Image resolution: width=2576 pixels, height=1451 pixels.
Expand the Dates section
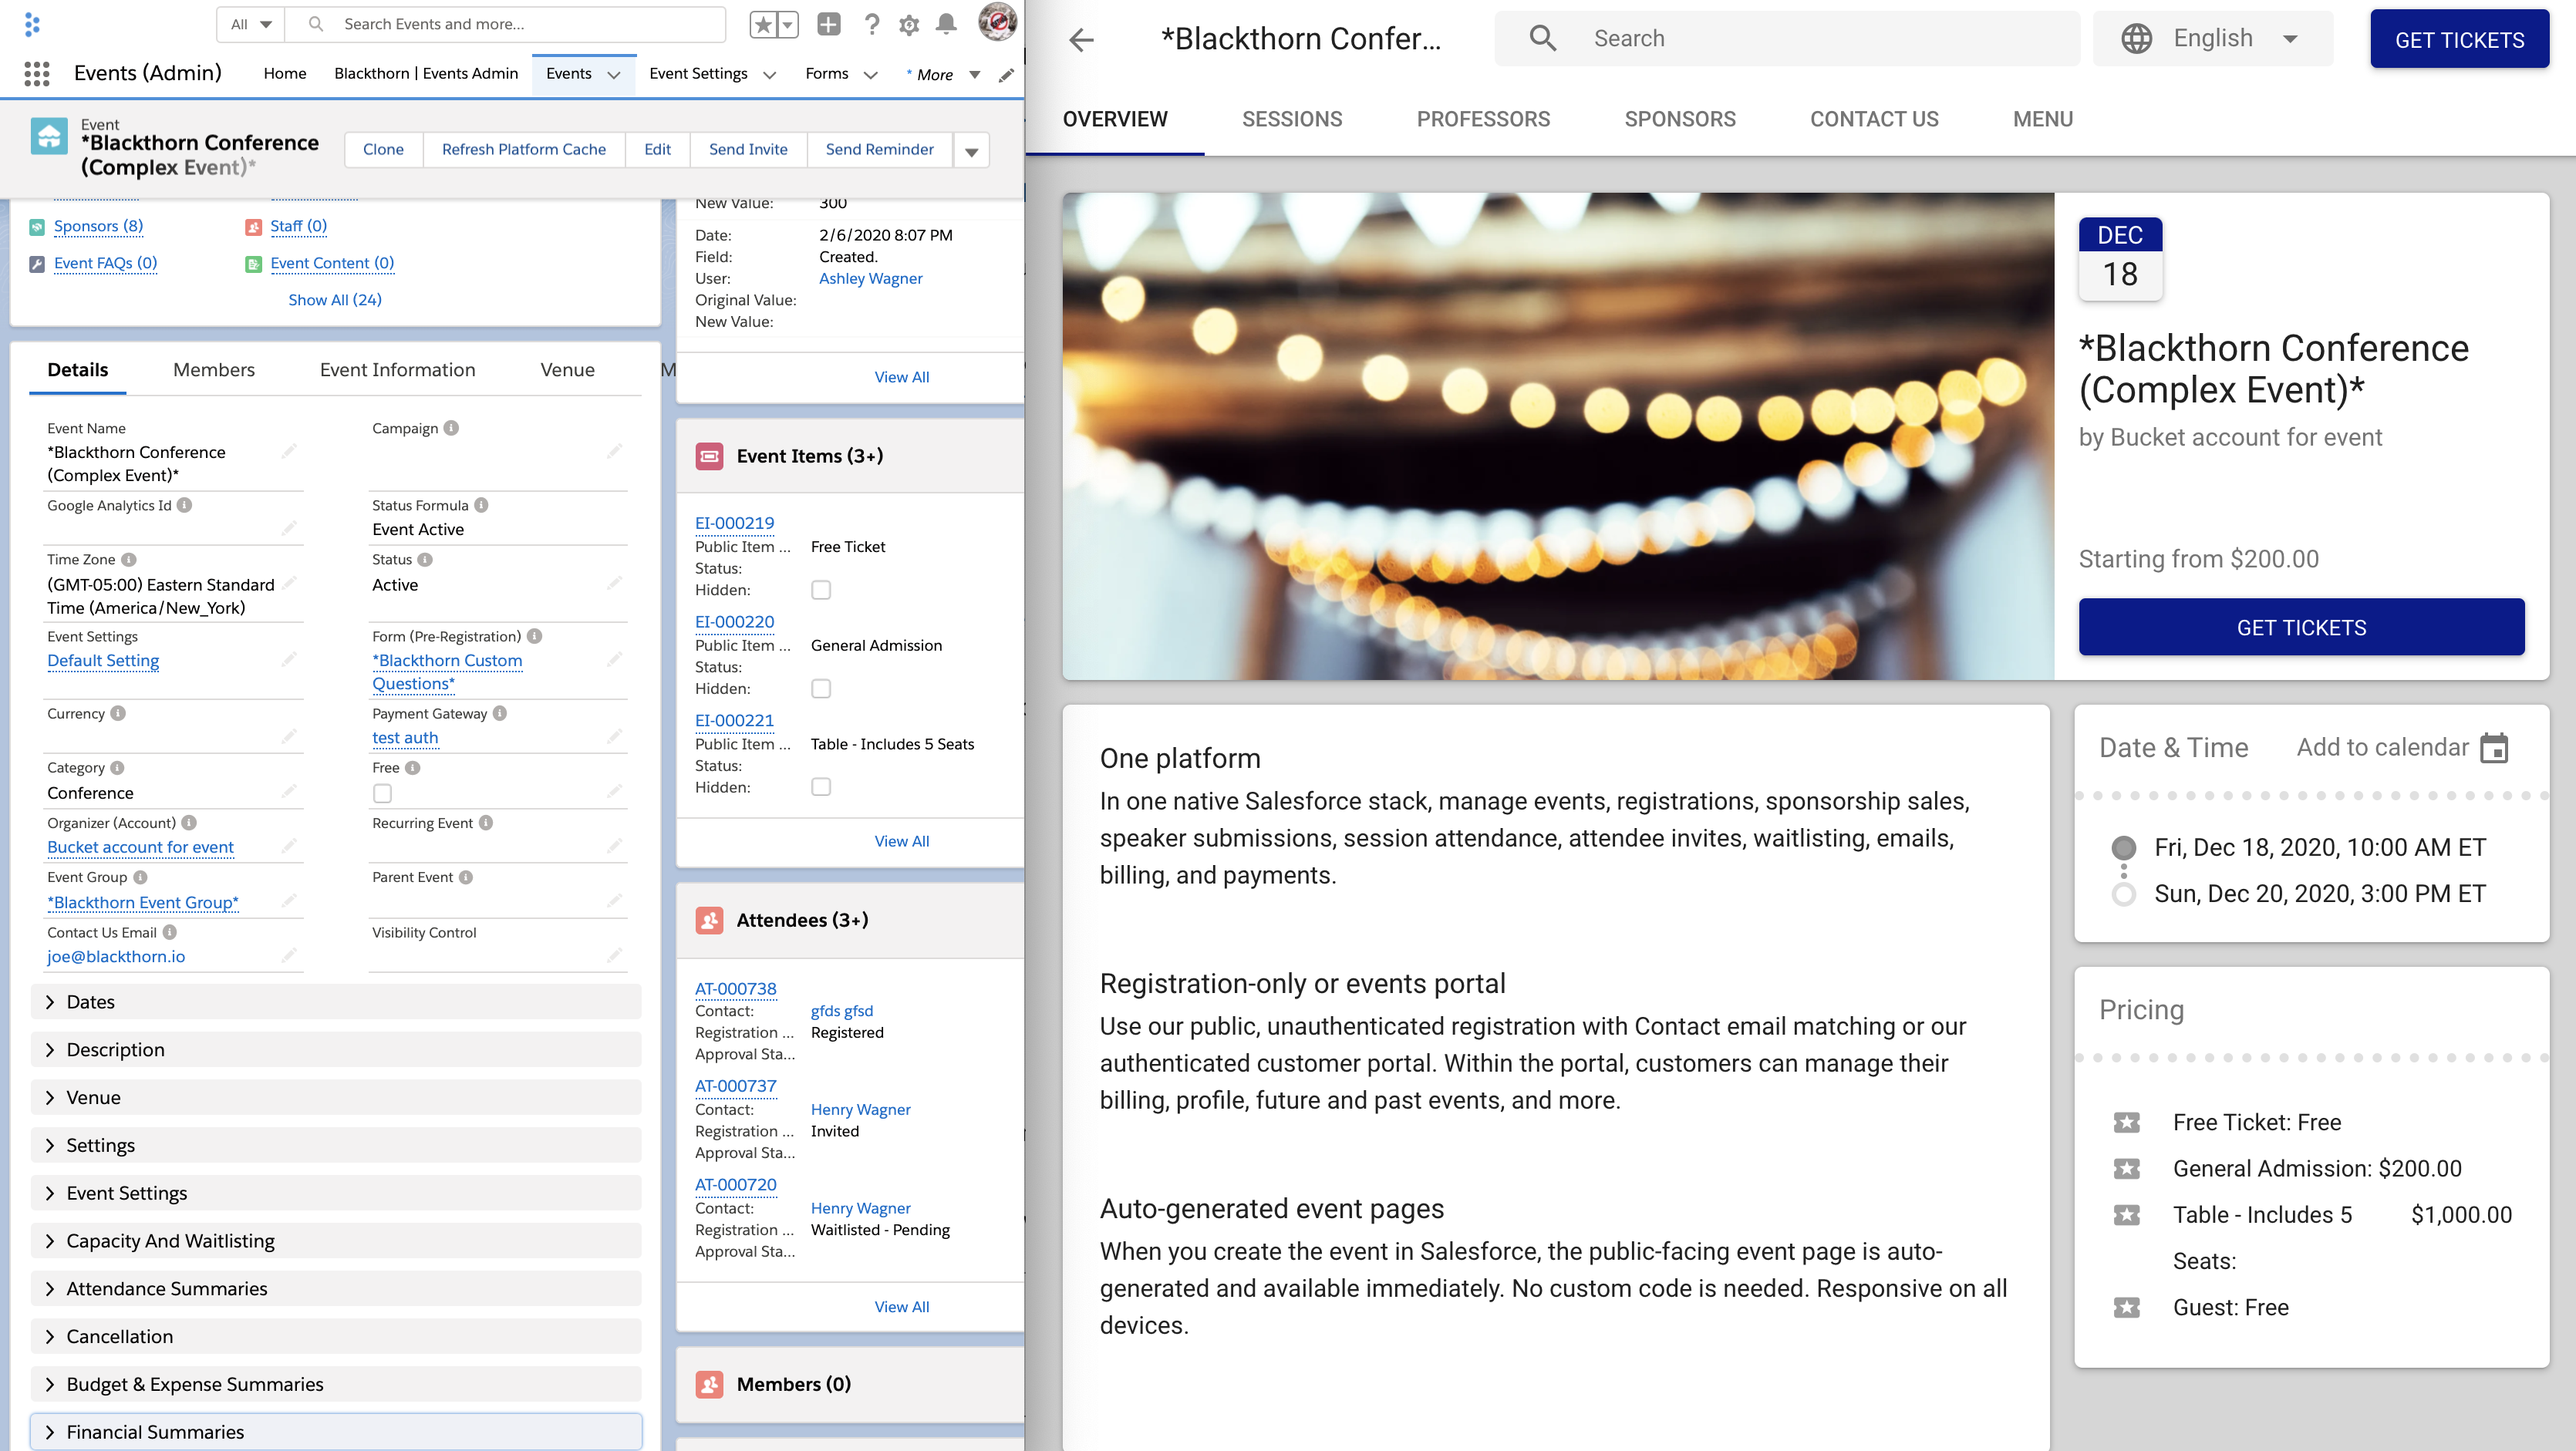click(x=336, y=1002)
